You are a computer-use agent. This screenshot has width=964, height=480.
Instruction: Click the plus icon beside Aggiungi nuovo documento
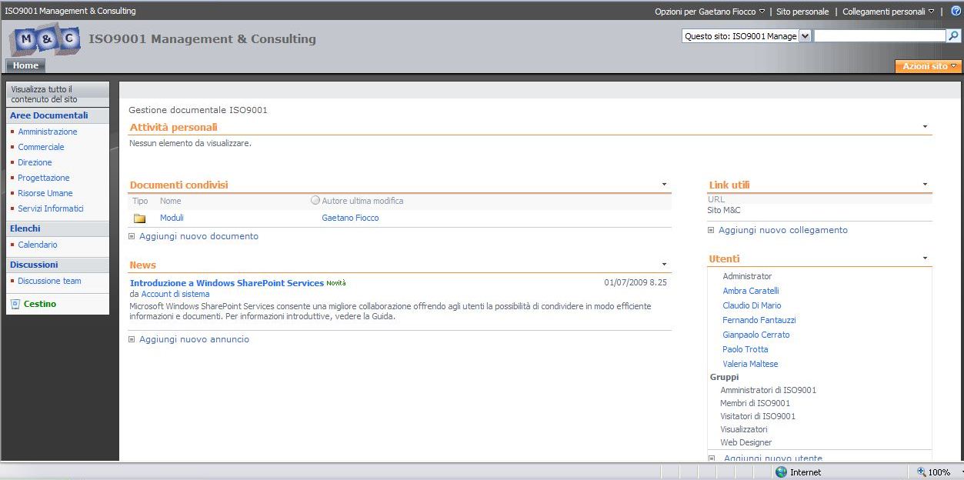(x=132, y=236)
